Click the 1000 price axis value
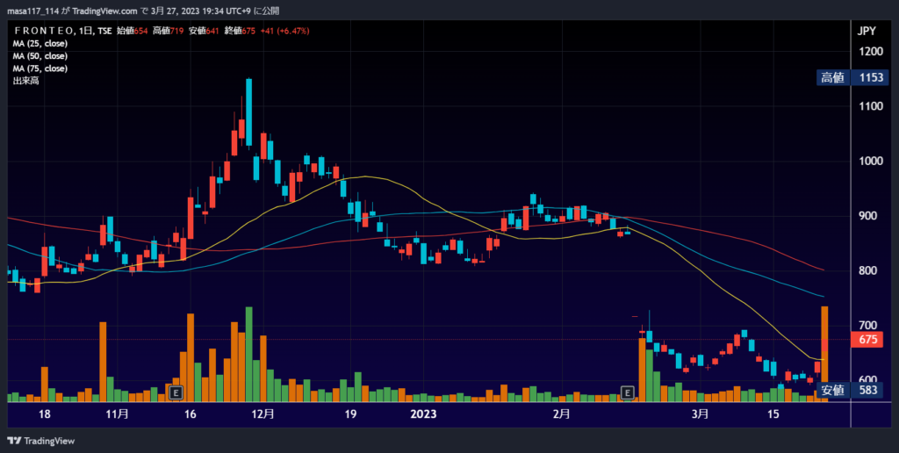The image size is (899, 453). click(x=870, y=162)
